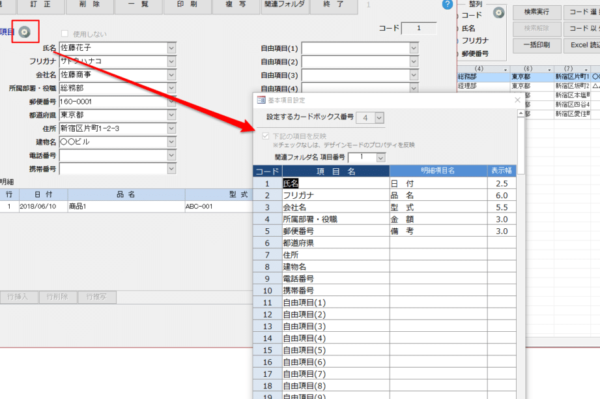Select the 郵便番号 sort radio button

point(457,54)
